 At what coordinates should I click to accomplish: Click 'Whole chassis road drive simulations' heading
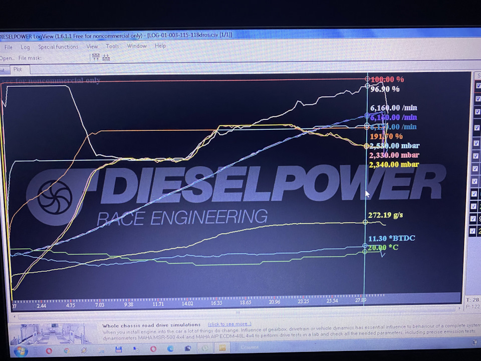pyautogui.click(x=151, y=325)
